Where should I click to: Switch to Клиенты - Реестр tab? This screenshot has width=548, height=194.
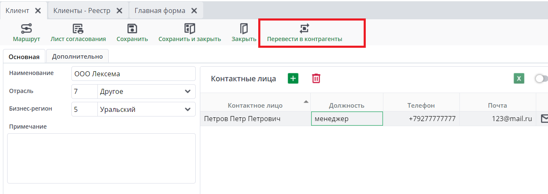pyautogui.click(x=82, y=11)
